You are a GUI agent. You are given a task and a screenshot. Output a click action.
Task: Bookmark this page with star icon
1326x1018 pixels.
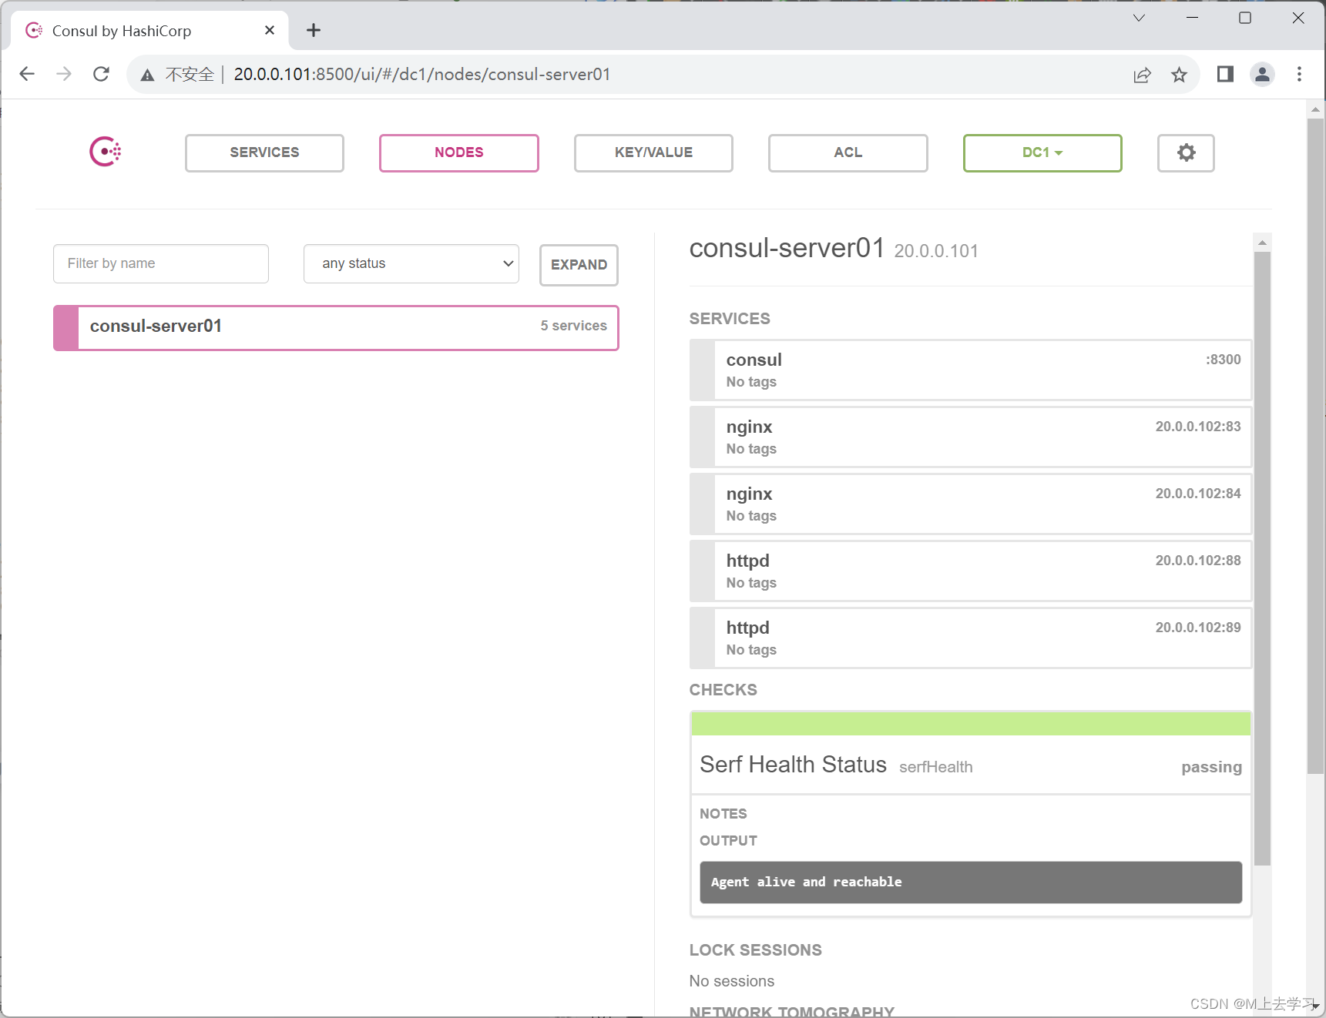pyautogui.click(x=1179, y=75)
